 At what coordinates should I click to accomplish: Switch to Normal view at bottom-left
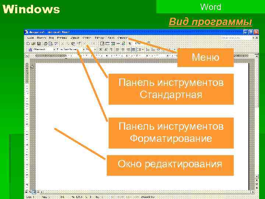[26, 192]
